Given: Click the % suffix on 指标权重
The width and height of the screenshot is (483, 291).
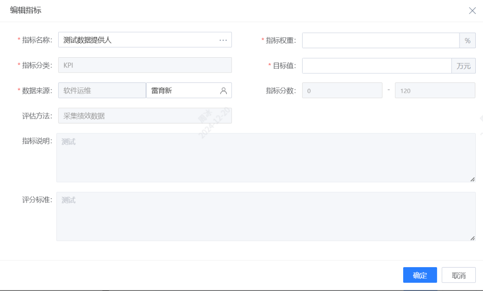Looking at the screenshot, I should [x=467, y=41].
